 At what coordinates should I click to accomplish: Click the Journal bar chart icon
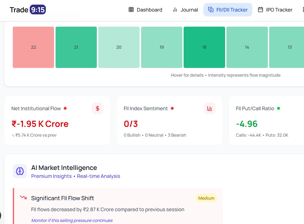[x=175, y=10]
